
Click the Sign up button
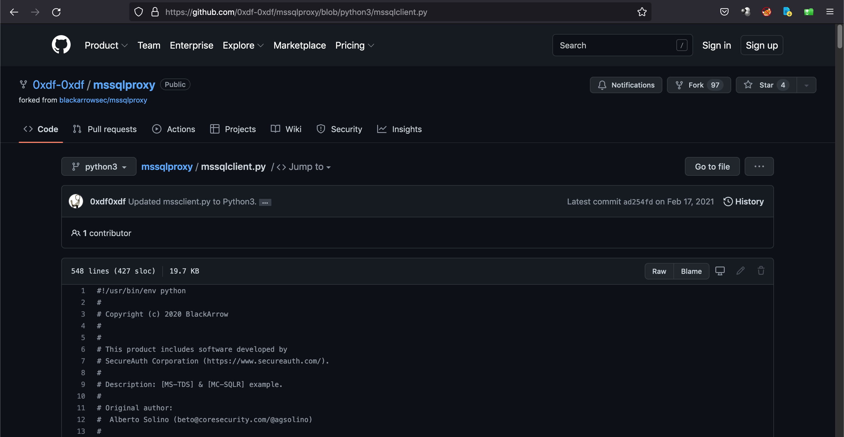(761, 45)
